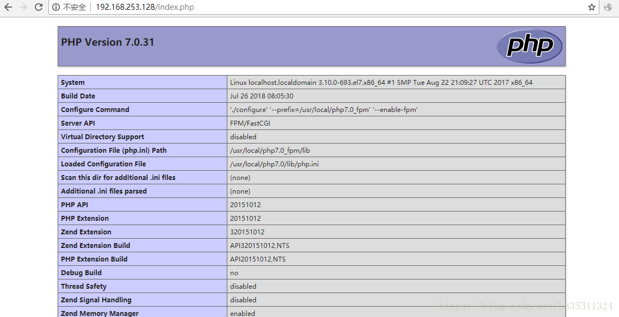Image resolution: width=619 pixels, height=317 pixels.
Task: Click 'enabled' in Zend Memory Manager row
Action: point(243,313)
